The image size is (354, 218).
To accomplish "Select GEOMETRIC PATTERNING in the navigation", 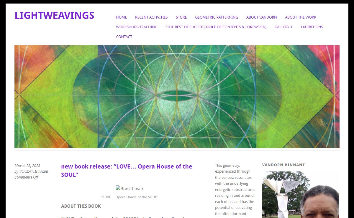I will [x=217, y=17].
